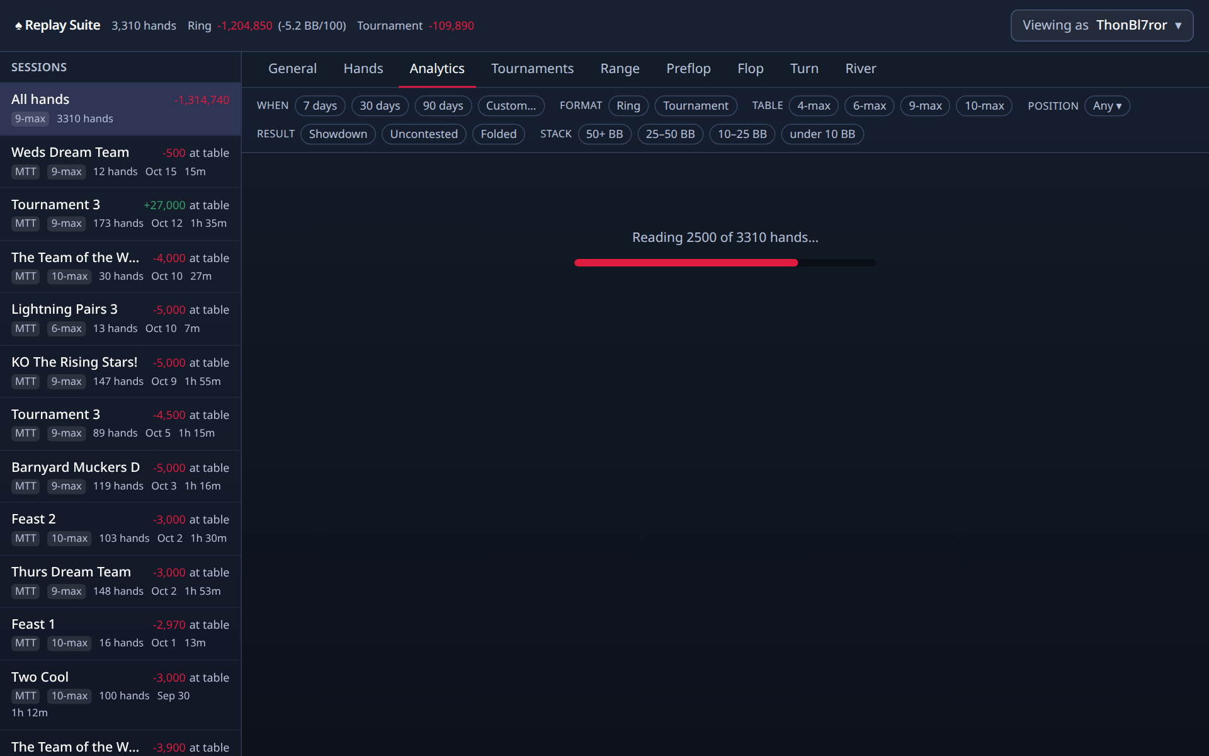Go to the Preflop tab
Screen dimensions: 1209x756
688,69
